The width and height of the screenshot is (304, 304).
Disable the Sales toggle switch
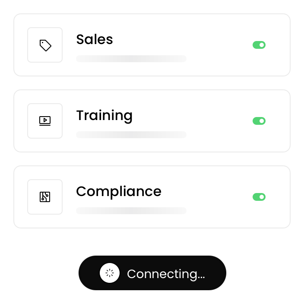259,45
